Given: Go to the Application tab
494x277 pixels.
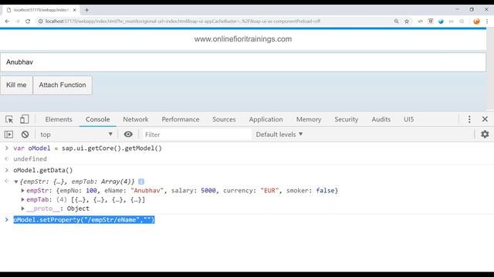Looking at the screenshot, I should pyautogui.click(x=266, y=119).
